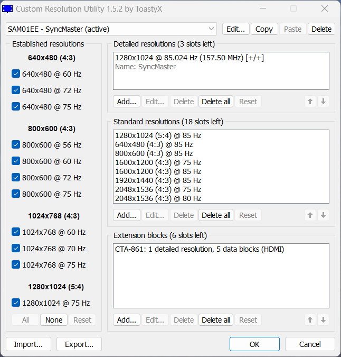
Task: Click the monitor icon in the title bar
Action: point(8,9)
